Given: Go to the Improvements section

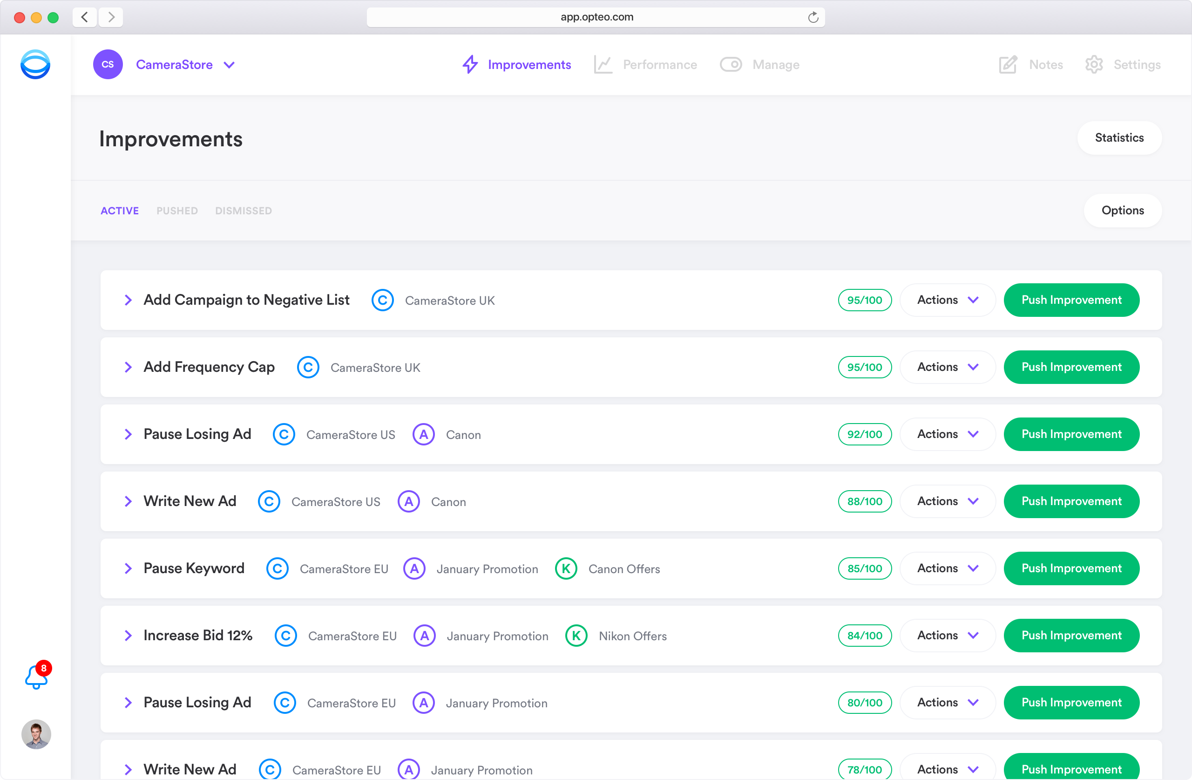Looking at the screenshot, I should pos(516,65).
